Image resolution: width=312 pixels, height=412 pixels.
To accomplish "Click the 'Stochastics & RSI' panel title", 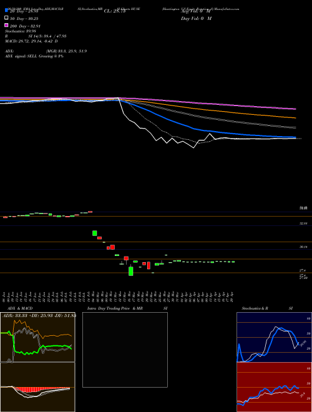I will [267, 308].
